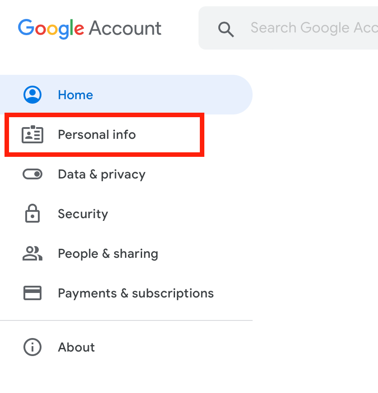Open the Personal info menu item
This screenshot has height=393, width=378.
click(x=97, y=135)
